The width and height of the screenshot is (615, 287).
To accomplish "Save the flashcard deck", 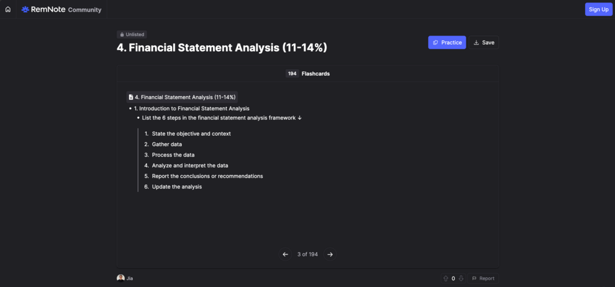I will 483,42.
